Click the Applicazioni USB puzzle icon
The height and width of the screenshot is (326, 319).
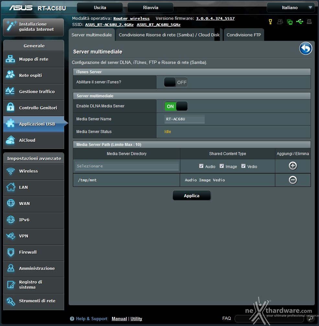10,123
